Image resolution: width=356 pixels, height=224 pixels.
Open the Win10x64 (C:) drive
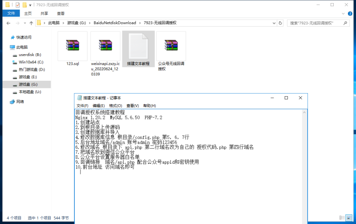point(31,62)
